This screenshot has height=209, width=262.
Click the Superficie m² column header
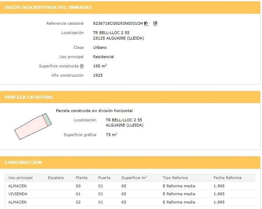click(134, 178)
